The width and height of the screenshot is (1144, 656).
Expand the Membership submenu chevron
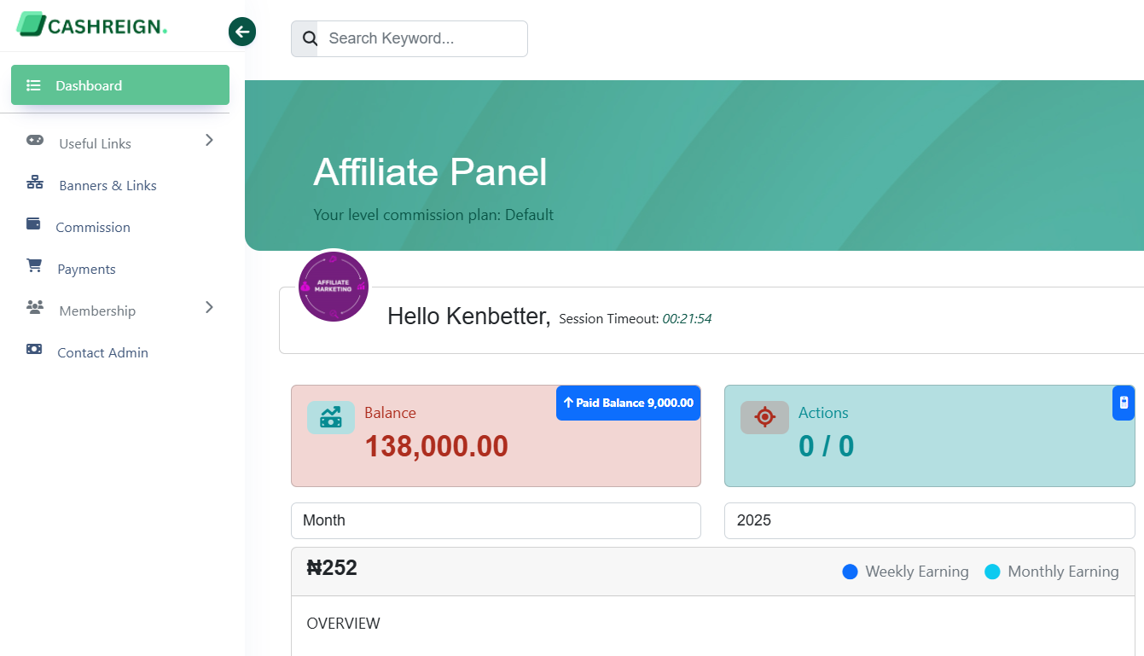(209, 308)
